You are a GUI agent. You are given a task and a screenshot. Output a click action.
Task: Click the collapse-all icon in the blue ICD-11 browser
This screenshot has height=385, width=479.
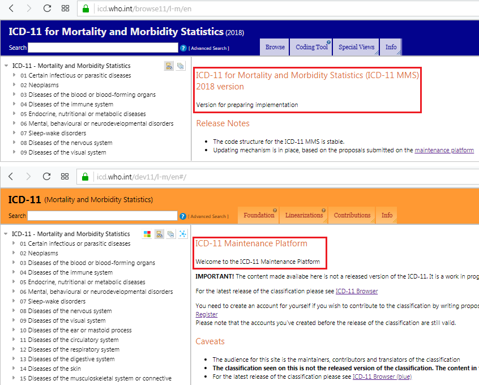pyautogui.click(x=181, y=66)
